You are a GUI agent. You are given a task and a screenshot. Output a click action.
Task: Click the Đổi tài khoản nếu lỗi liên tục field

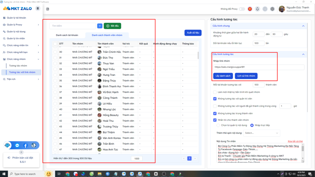258,43
